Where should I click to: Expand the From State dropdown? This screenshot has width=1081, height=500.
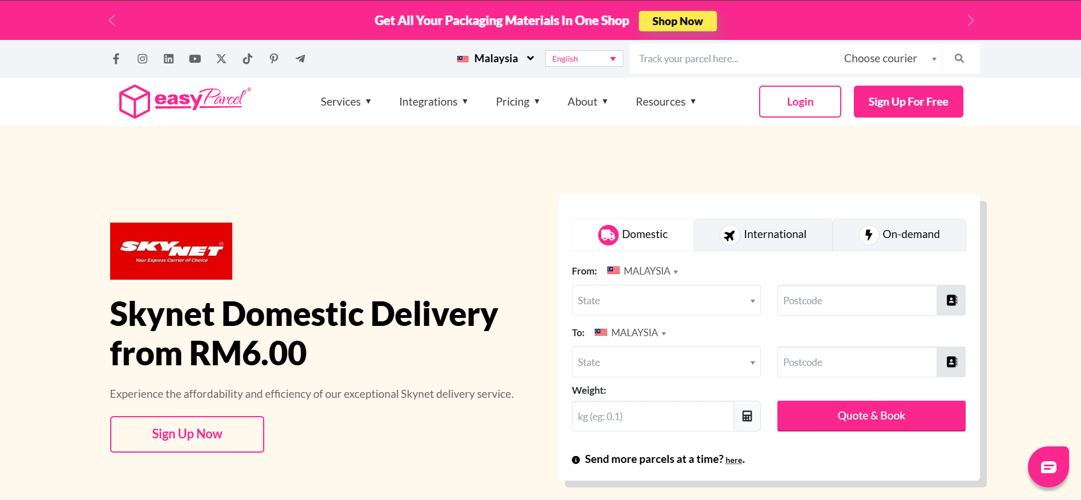point(666,300)
